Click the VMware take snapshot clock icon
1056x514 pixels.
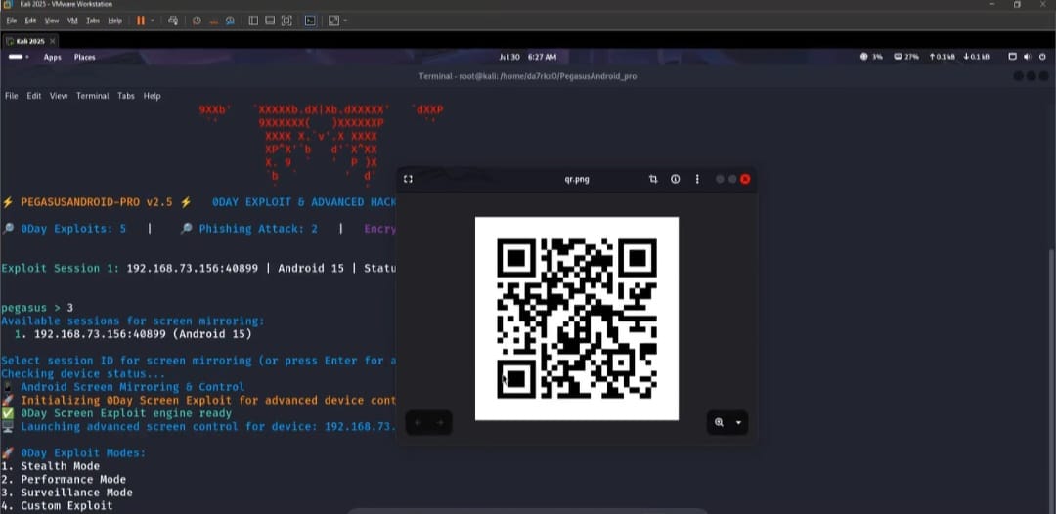pos(197,21)
